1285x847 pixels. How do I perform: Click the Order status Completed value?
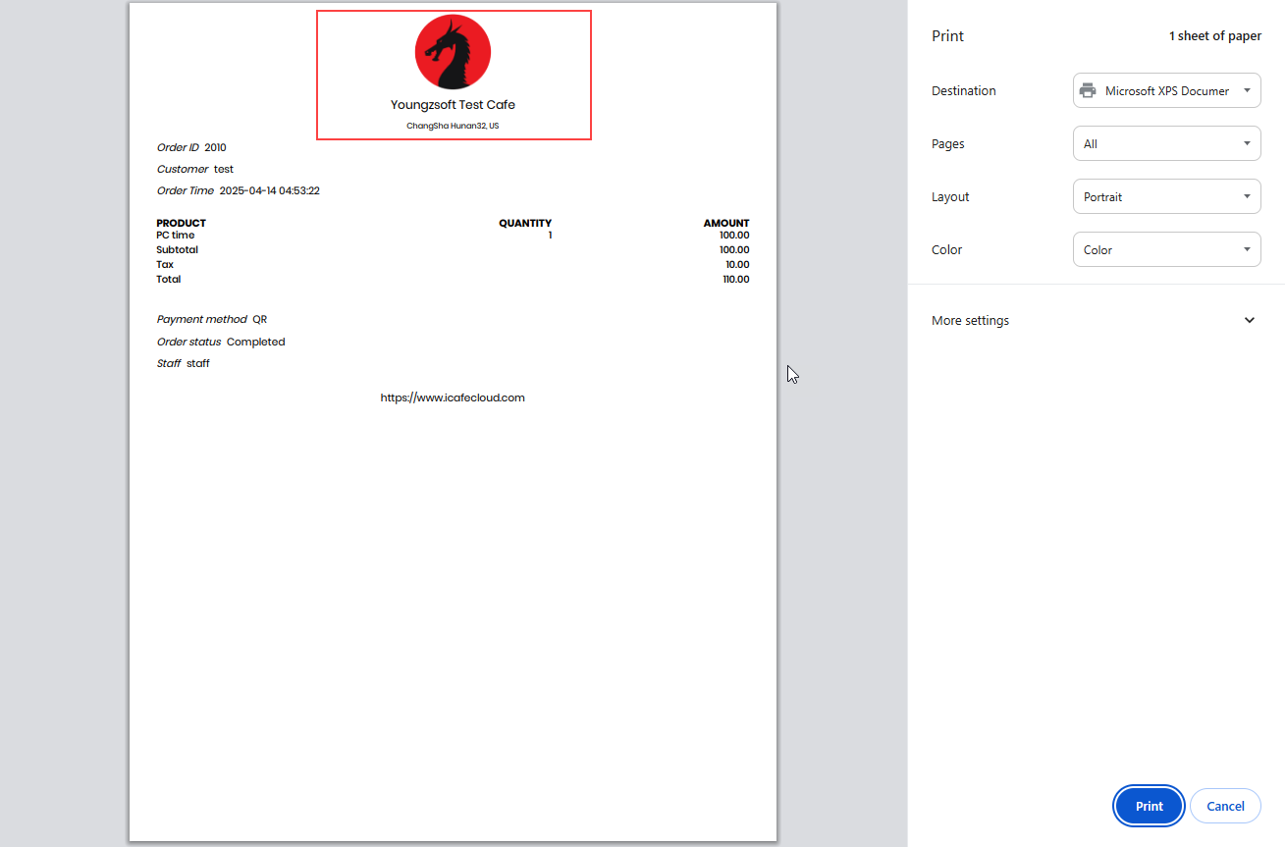[x=256, y=342]
